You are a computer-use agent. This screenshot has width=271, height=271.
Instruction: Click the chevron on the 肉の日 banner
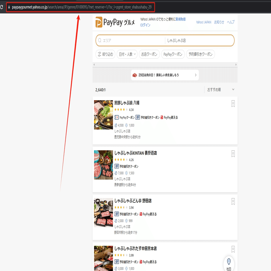click(x=196, y=75)
